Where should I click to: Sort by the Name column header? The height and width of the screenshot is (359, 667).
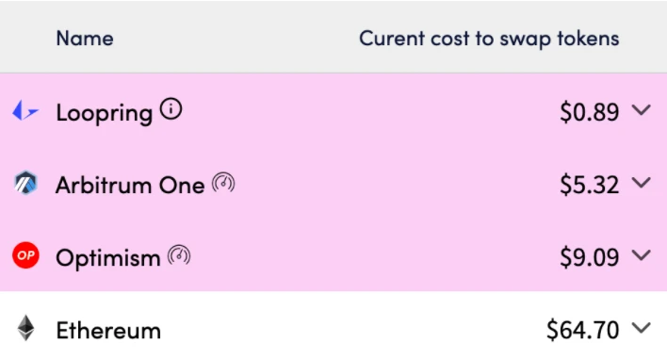coord(85,39)
